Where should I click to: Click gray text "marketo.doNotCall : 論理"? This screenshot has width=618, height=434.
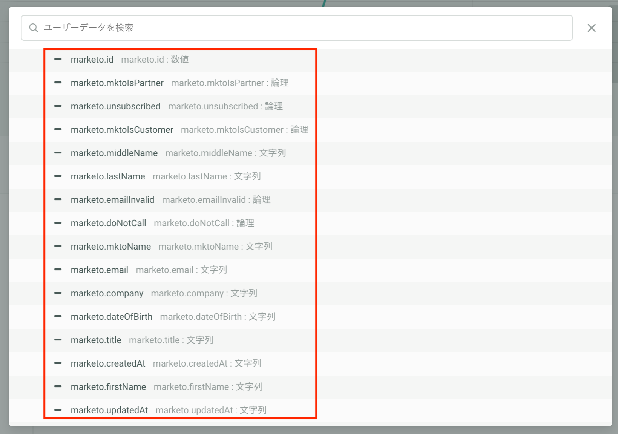[204, 223]
